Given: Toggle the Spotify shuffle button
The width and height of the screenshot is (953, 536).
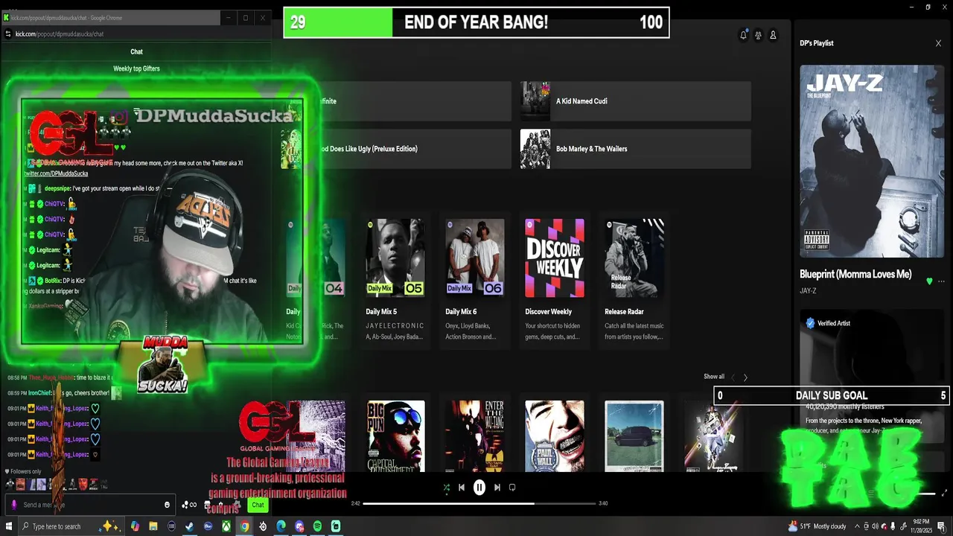Looking at the screenshot, I should [x=446, y=488].
